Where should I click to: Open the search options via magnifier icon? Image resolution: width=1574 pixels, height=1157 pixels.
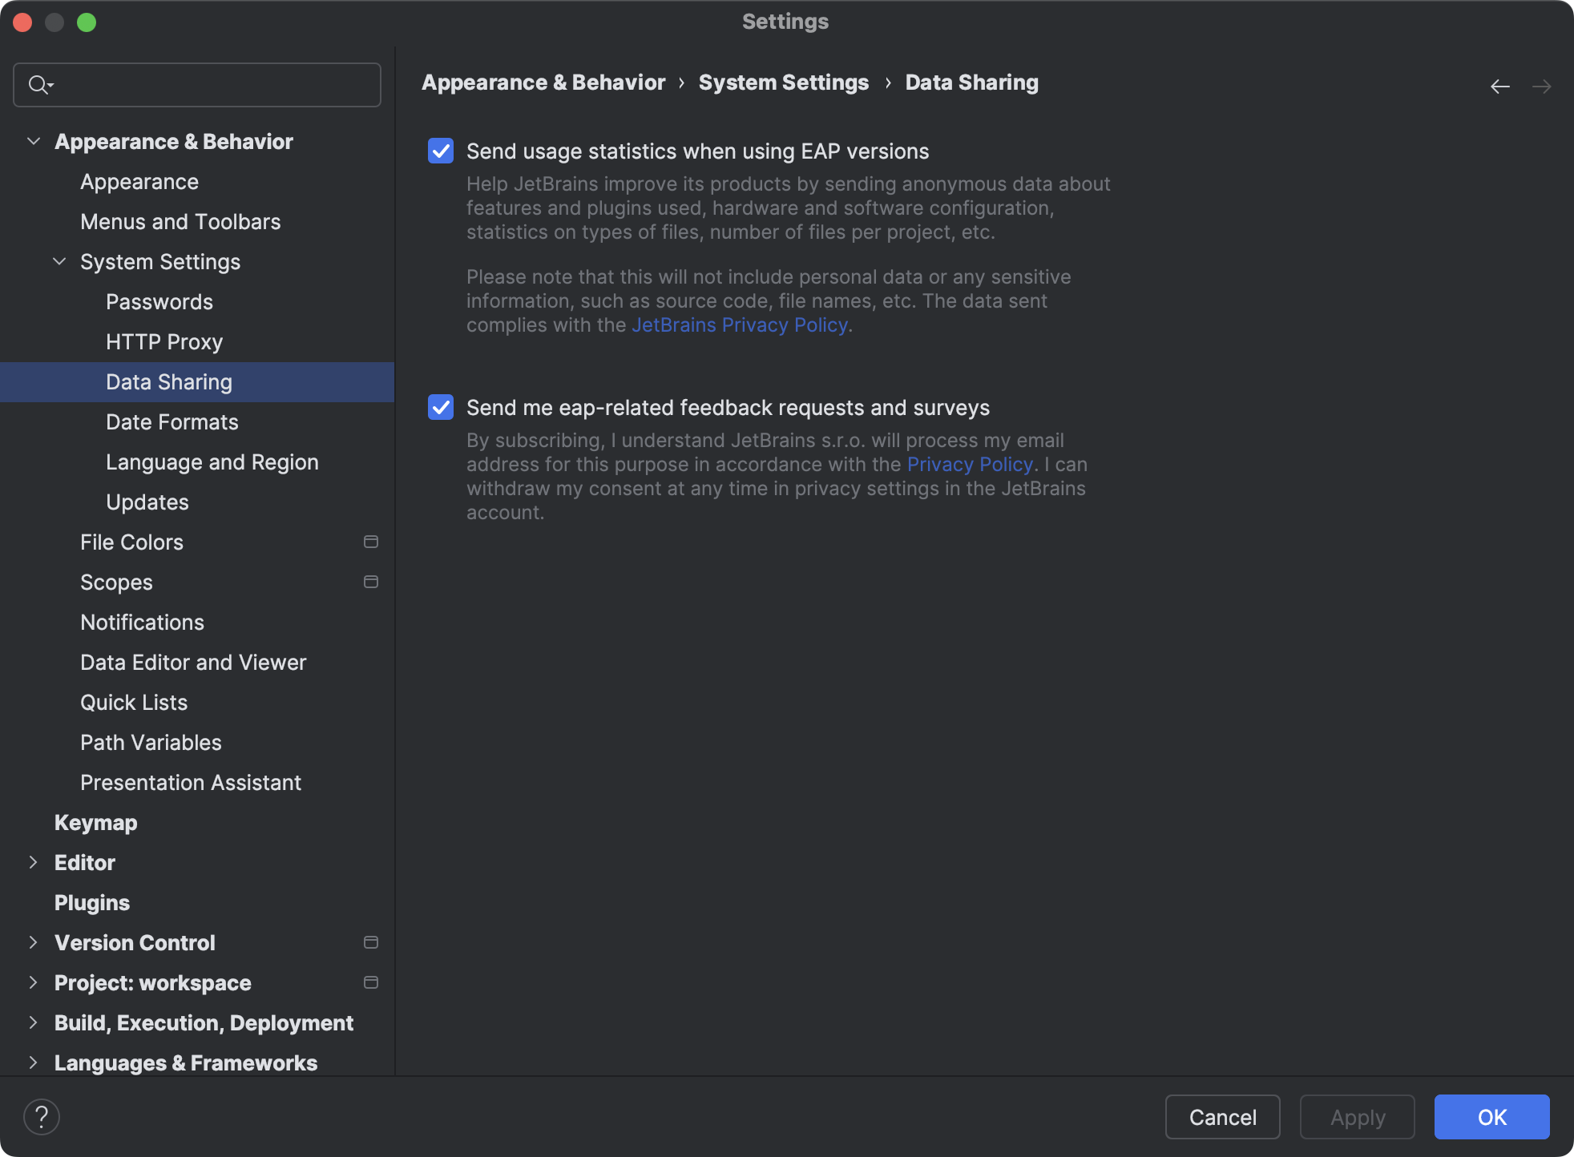(x=40, y=84)
